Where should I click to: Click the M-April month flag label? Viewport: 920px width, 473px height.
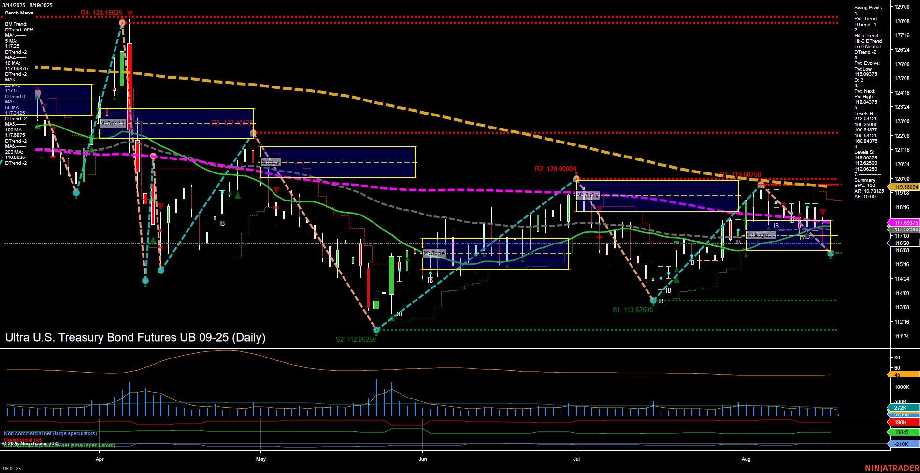pos(112,123)
